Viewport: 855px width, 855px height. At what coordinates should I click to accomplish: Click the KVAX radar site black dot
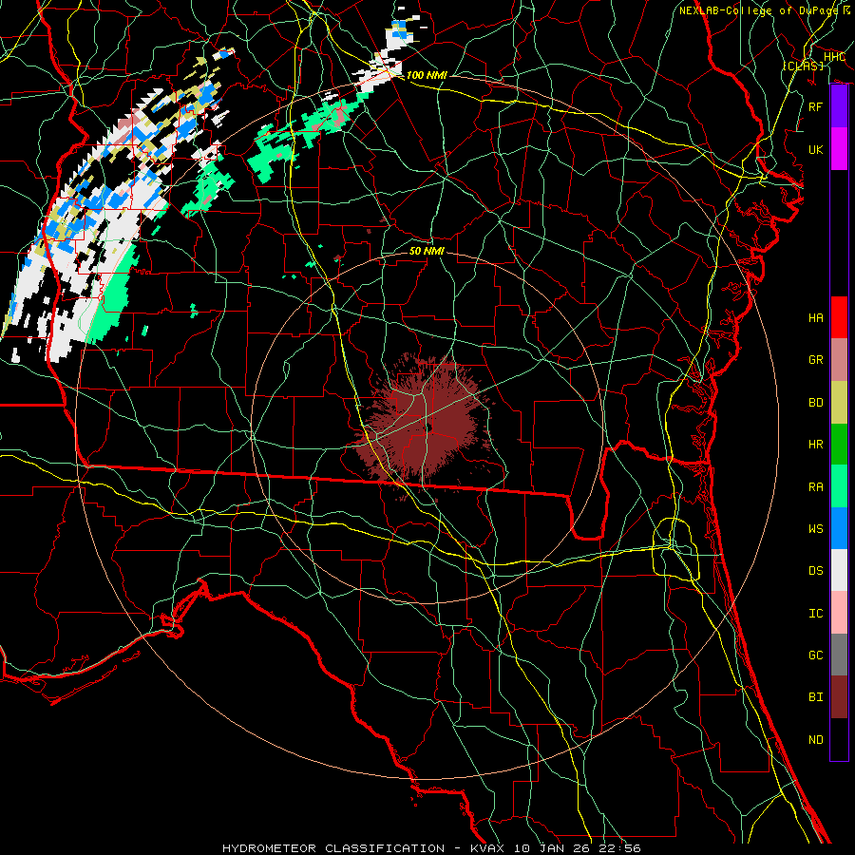click(429, 428)
